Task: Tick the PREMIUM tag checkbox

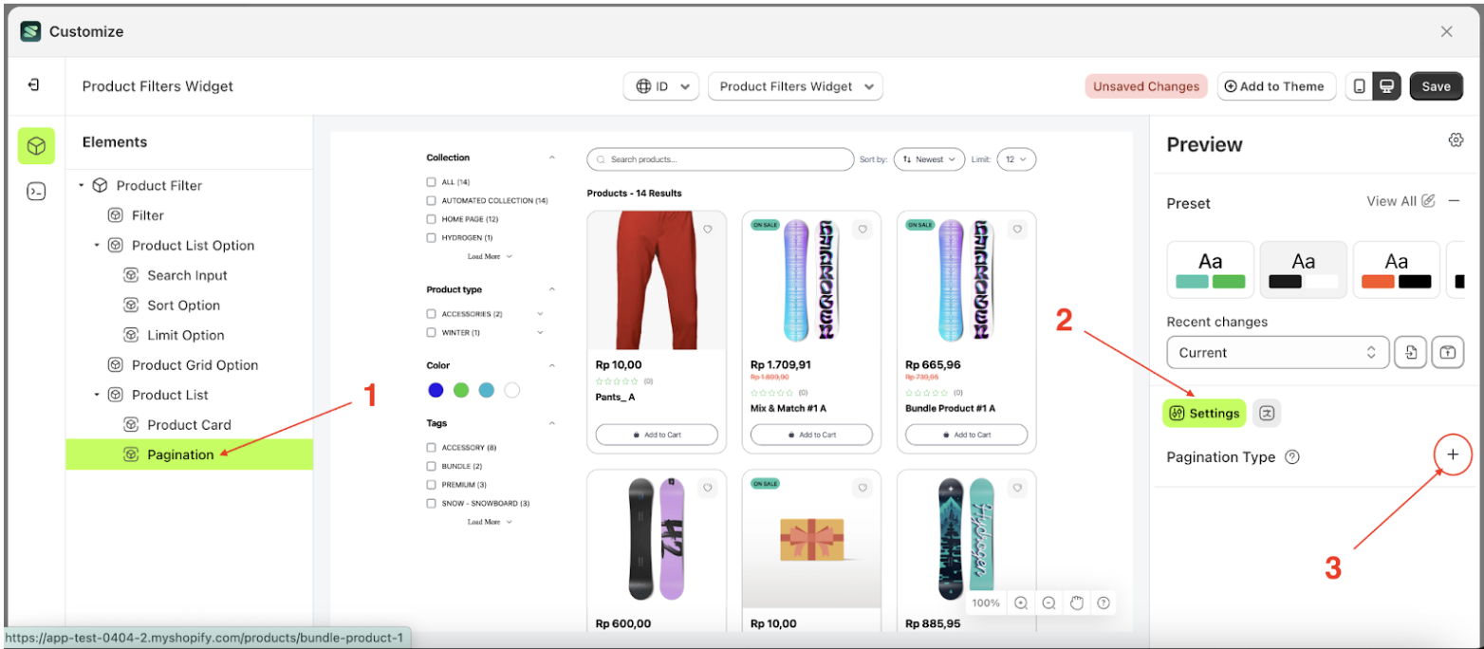Action: pos(431,485)
